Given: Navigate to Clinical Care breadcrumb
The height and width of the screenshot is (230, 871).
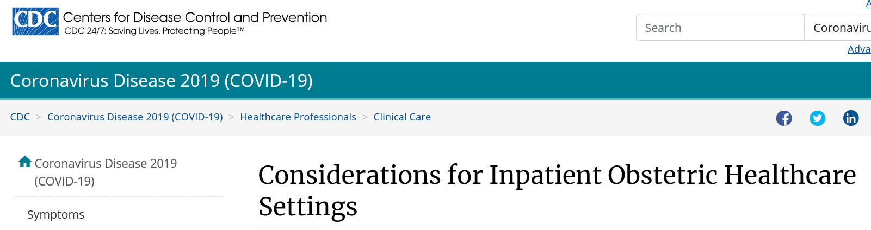Looking at the screenshot, I should [402, 117].
